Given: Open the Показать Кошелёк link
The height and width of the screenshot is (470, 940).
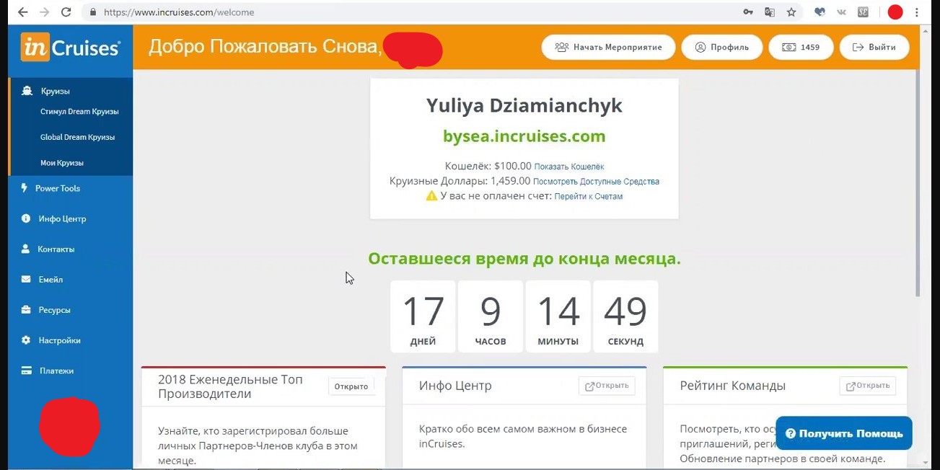Looking at the screenshot, I should pos(571,166).
